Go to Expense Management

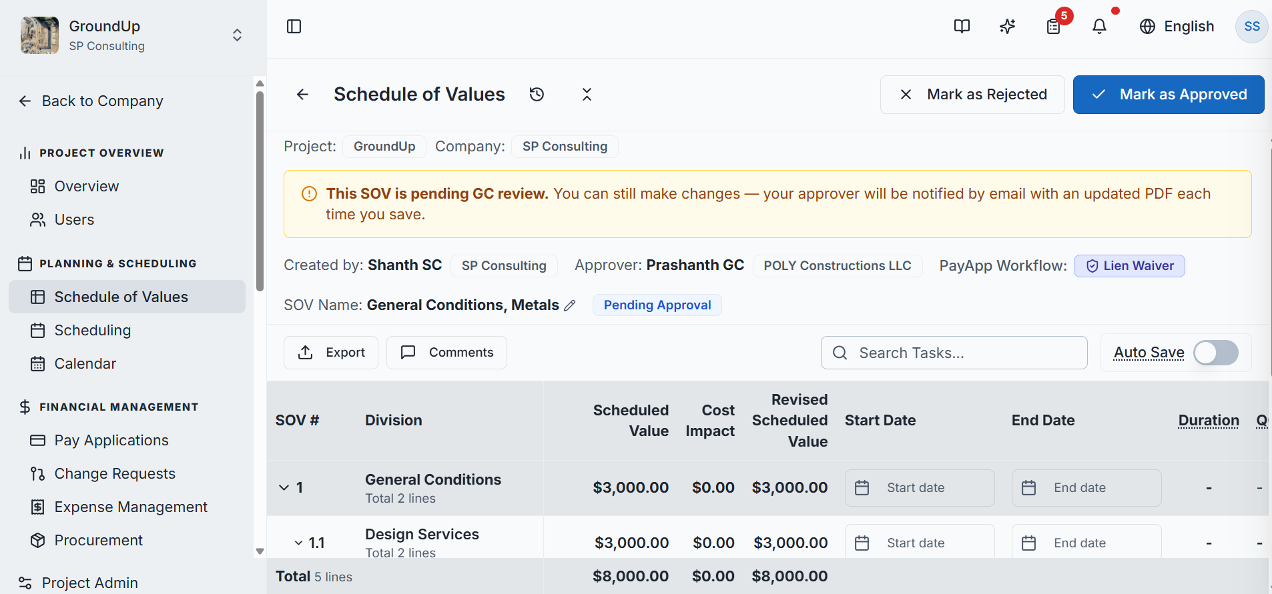(x=127, y=507)
